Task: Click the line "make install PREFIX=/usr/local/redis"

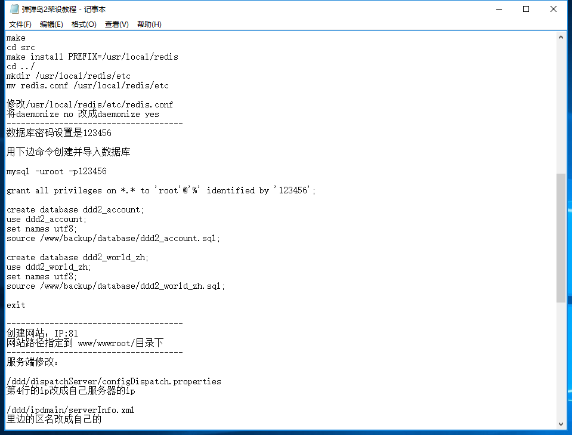Action: click(x=92, y=57)
